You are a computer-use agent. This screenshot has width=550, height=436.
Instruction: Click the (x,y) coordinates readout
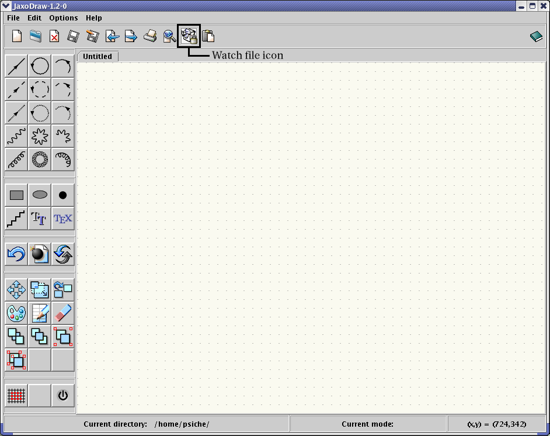click(x=497, y=424)
